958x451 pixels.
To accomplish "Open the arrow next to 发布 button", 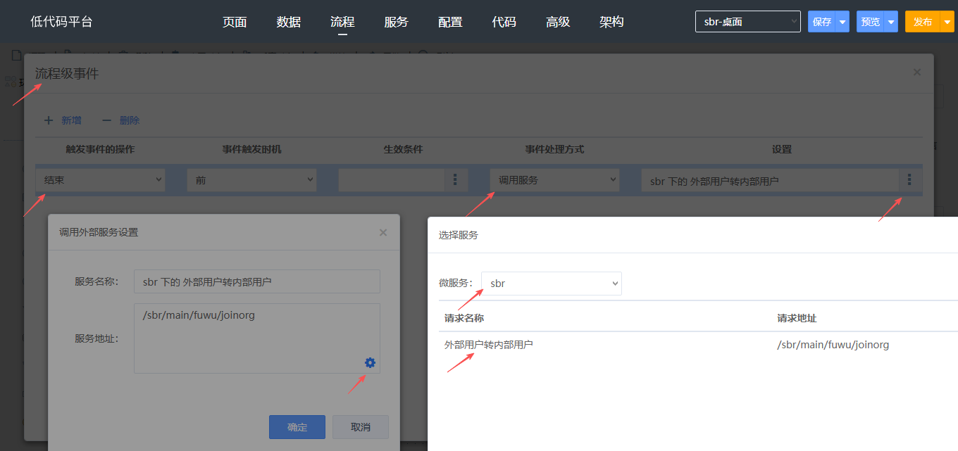I will pyautogui.click(x=947, y=22).
